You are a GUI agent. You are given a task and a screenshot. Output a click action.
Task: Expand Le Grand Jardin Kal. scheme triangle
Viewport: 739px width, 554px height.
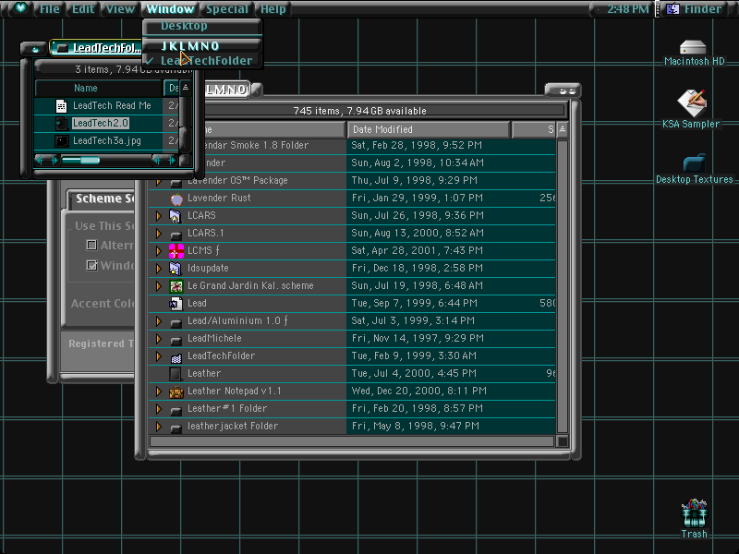pos(159,286)
